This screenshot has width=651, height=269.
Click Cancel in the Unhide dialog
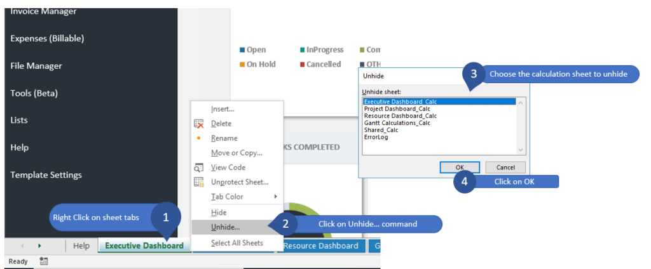(x=505, y=167)
